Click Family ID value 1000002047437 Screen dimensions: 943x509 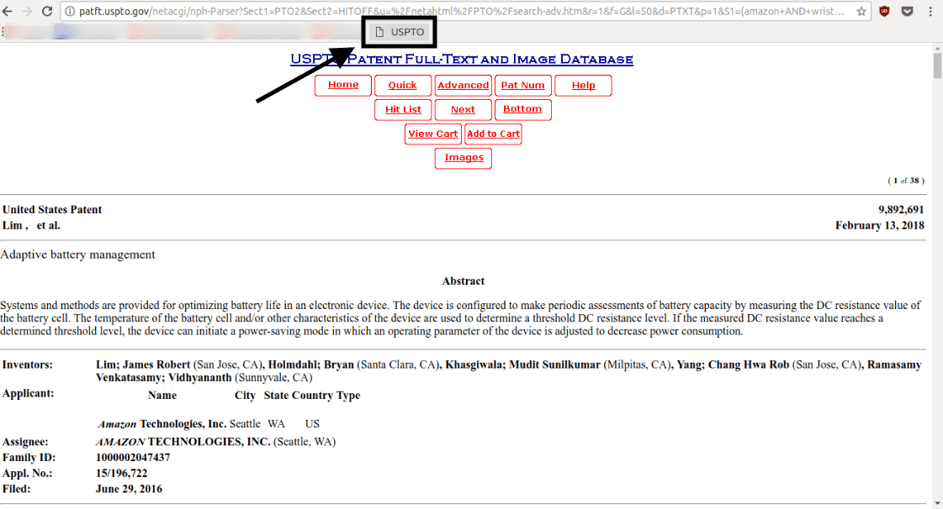click(x=133, y=458)
